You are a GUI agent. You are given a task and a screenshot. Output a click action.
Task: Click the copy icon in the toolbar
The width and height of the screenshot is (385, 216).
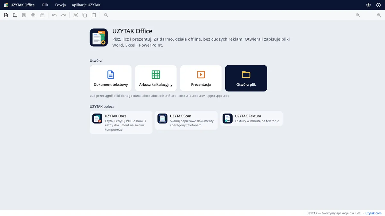click(x=85, y=15)
